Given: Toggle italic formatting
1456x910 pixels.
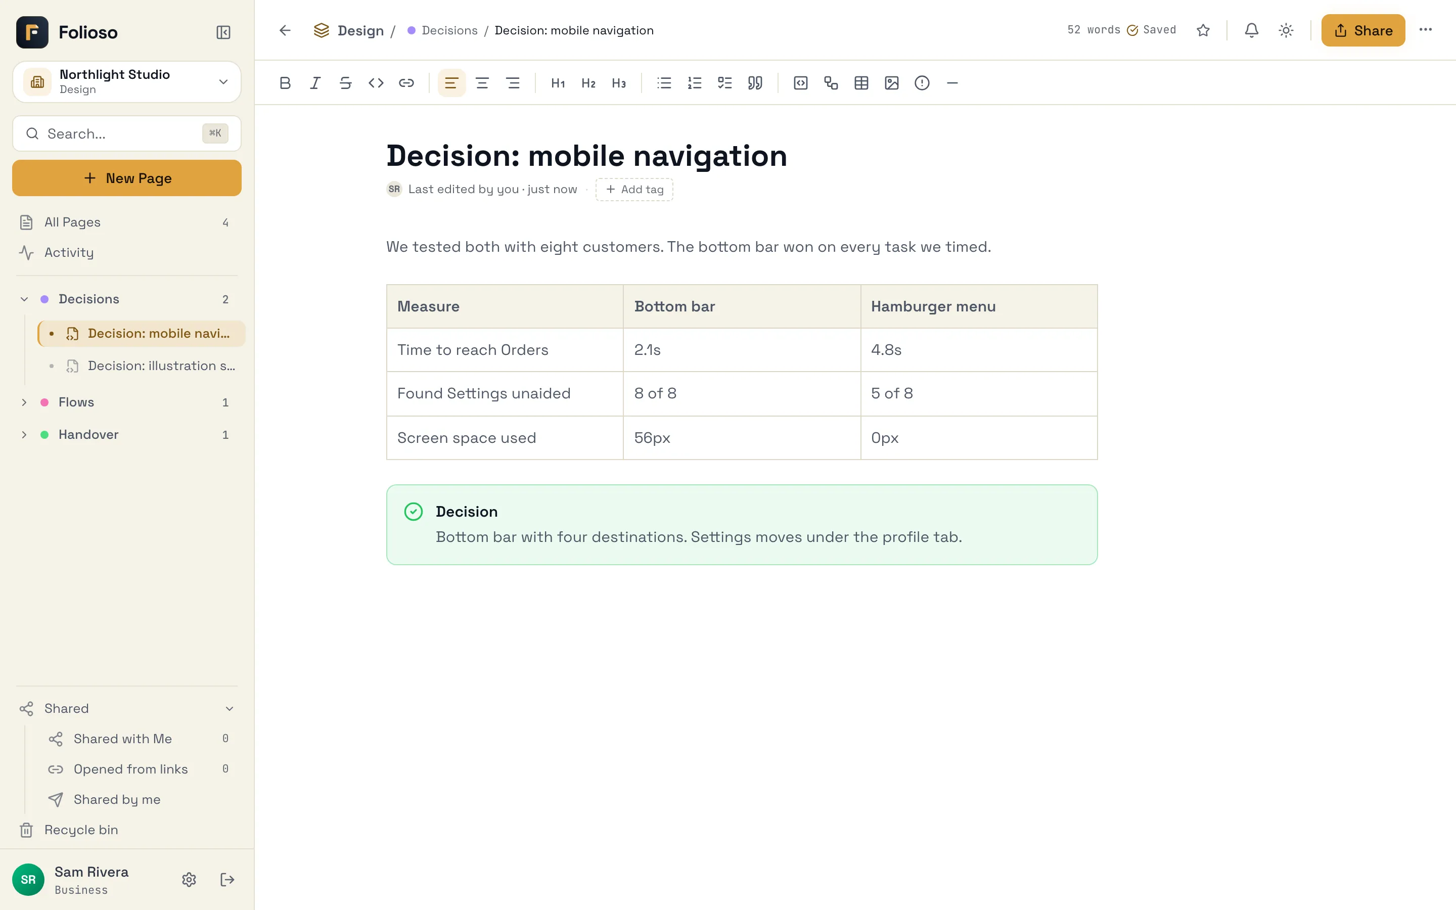Looking at the screenshot, I should [x=315, y=83].
